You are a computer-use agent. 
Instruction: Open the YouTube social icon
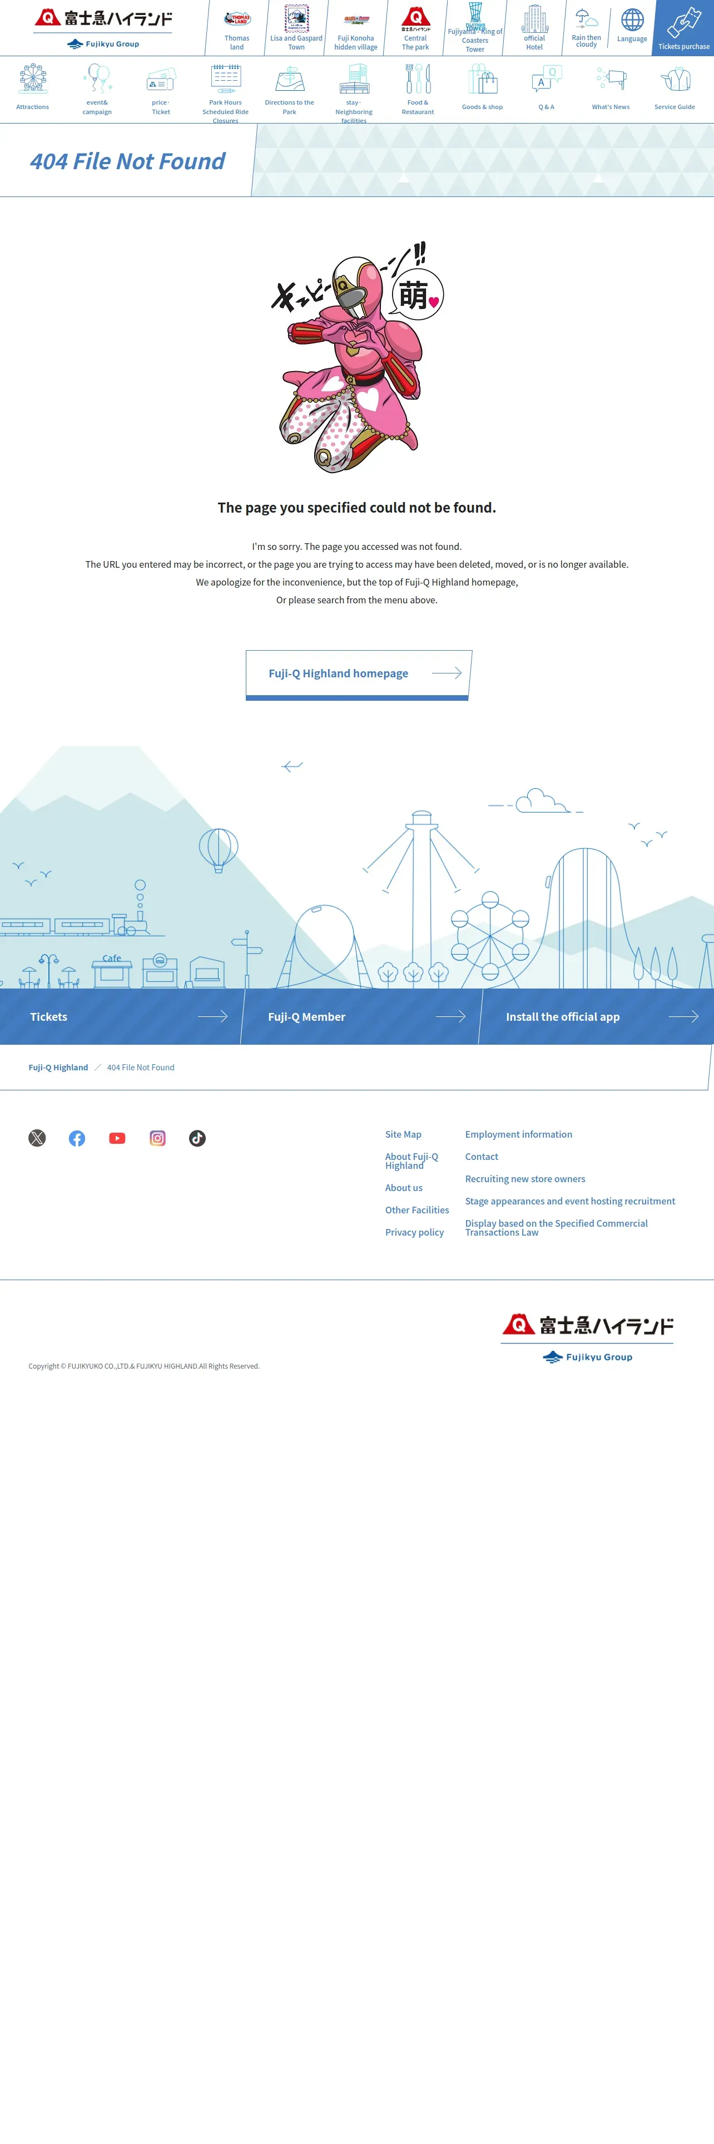point(117,1138)
